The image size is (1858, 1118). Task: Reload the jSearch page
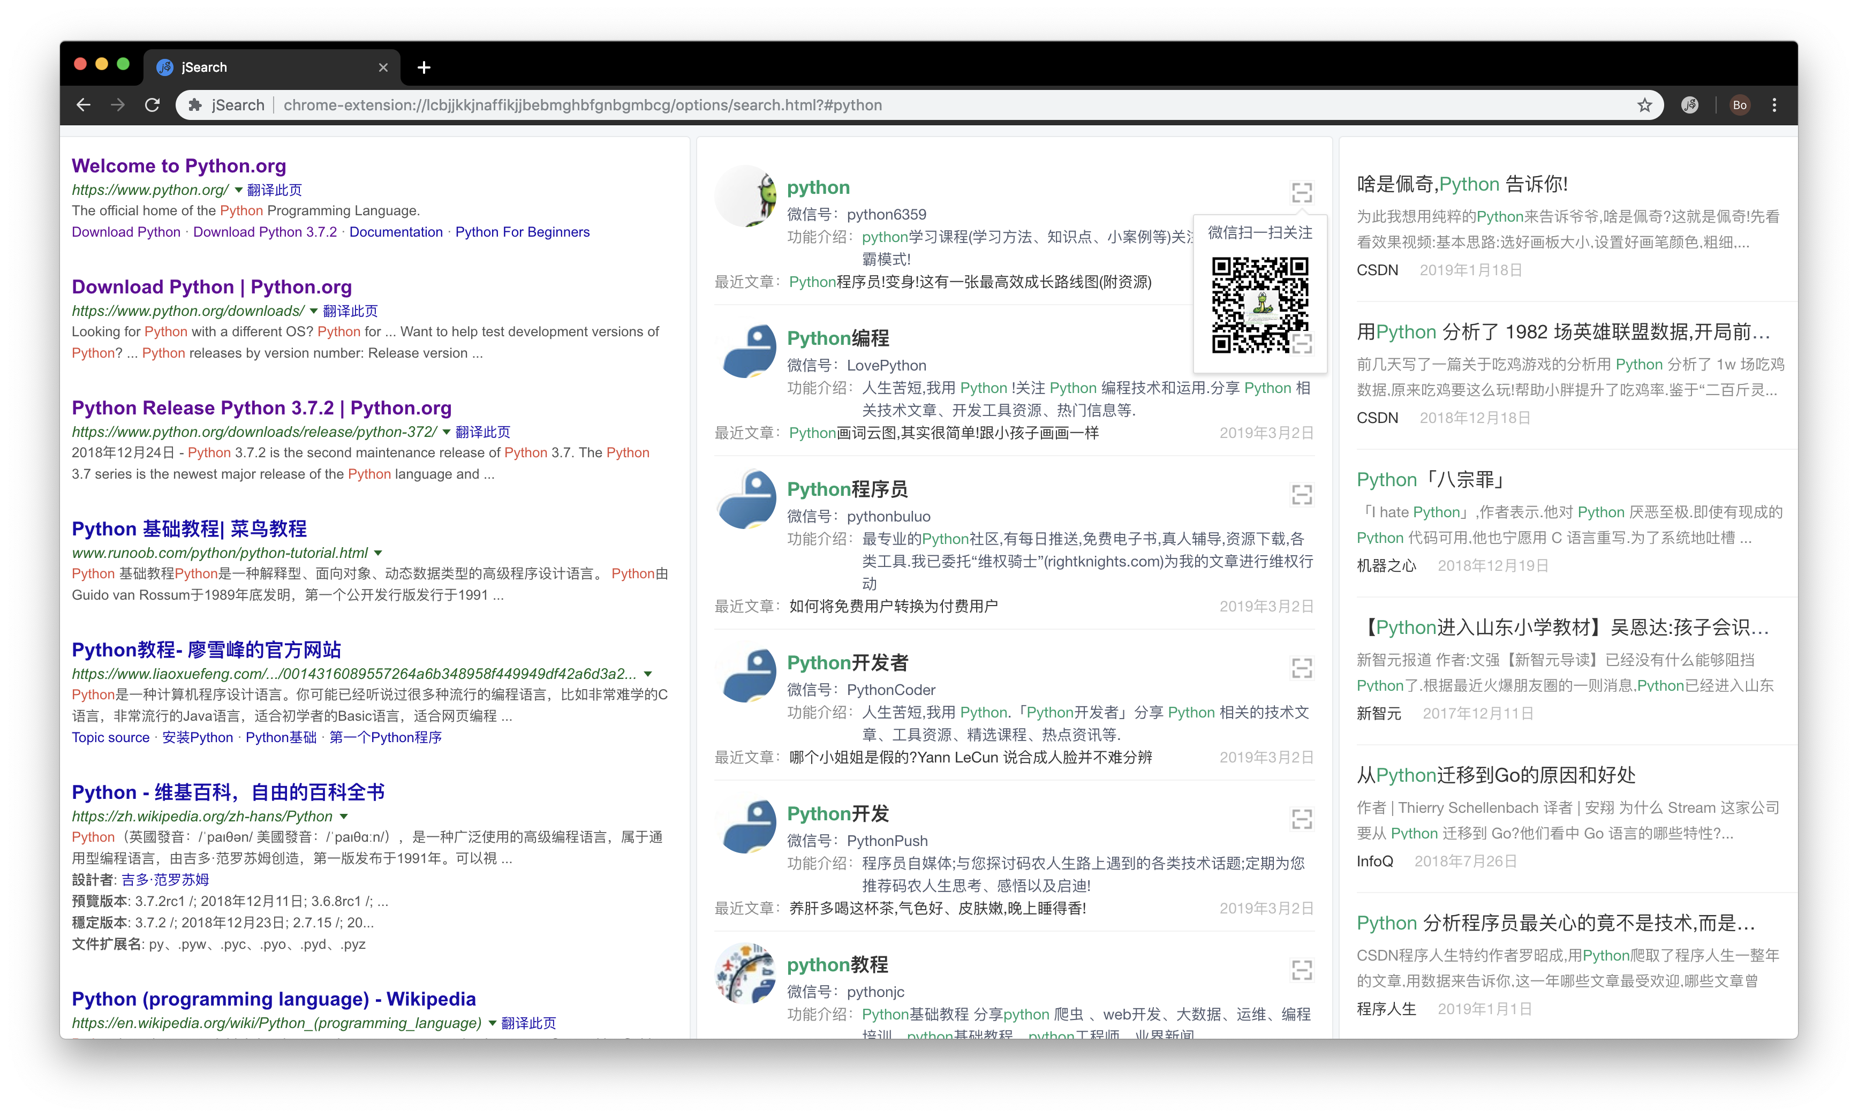[x=152, y=105]
